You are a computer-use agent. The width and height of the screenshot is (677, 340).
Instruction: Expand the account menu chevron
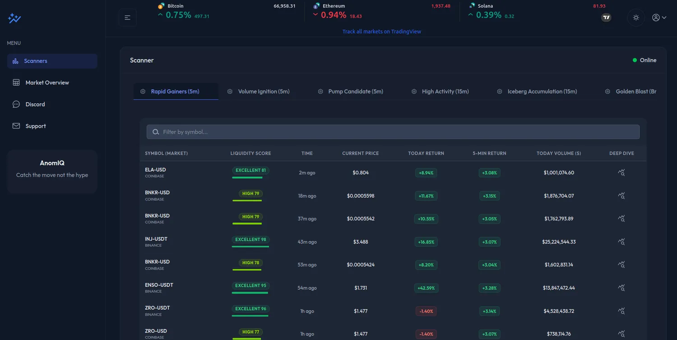click(x=663, y=18)
